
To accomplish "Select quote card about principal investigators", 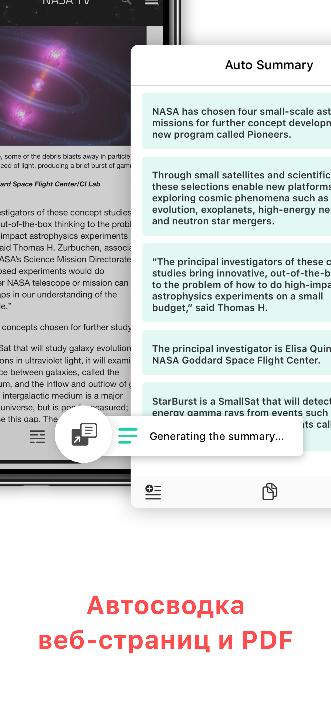I will tap(236, 283).
